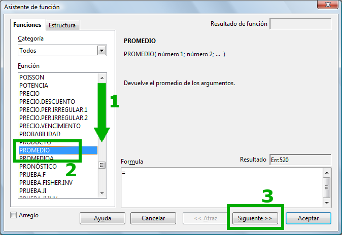Screen dimensions: 342x235
Task: Switch to the Estructura tab
Action: click(x=62, y=25)
